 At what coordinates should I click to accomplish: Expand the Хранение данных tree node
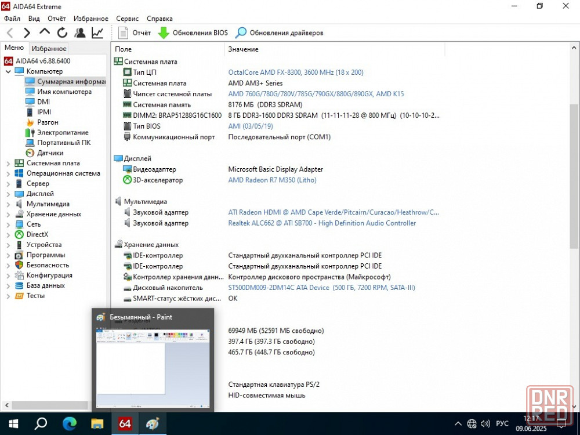8,214
